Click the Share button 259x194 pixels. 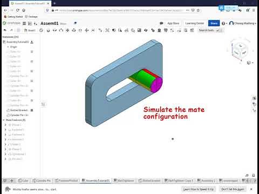tap(214, 23)
